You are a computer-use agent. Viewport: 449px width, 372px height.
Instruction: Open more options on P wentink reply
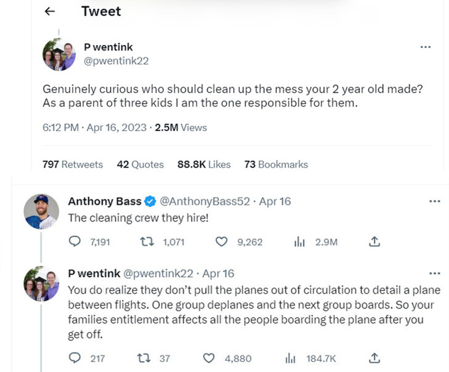click(x=435, y=273)
